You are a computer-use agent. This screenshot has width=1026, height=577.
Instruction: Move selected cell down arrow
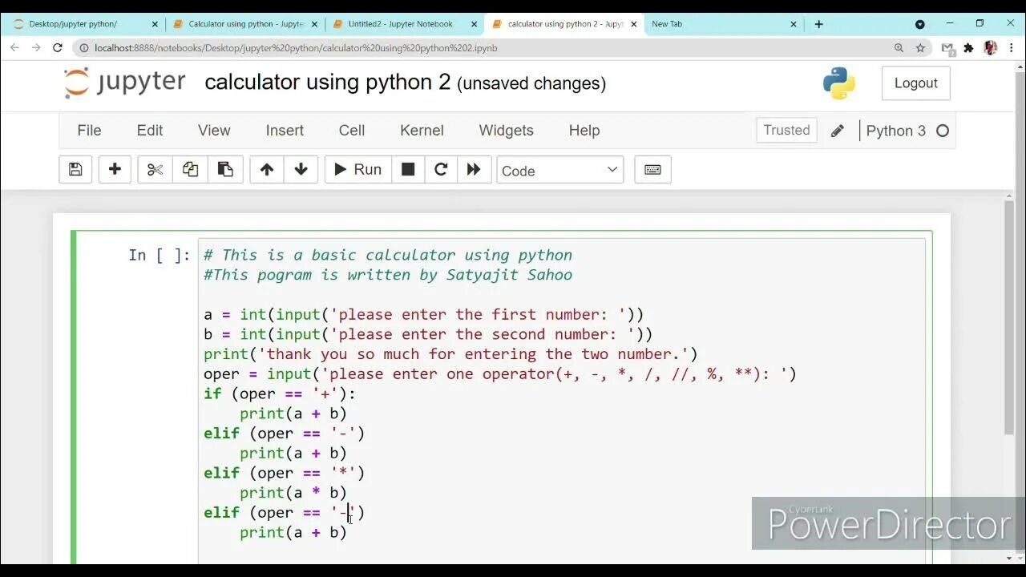coord(301,169)
